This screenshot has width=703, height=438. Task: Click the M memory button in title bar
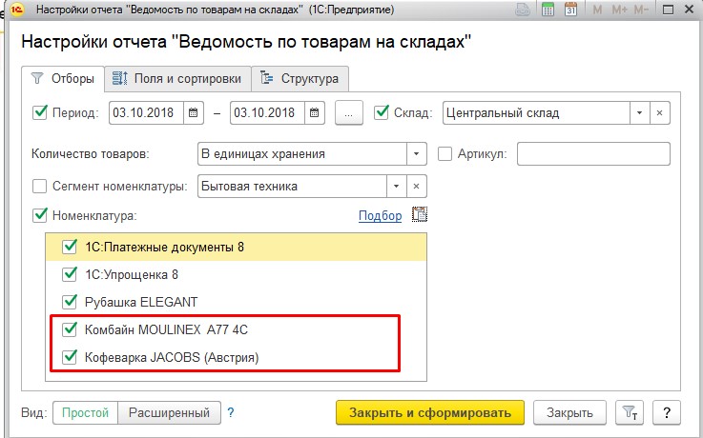click(597, 10)
